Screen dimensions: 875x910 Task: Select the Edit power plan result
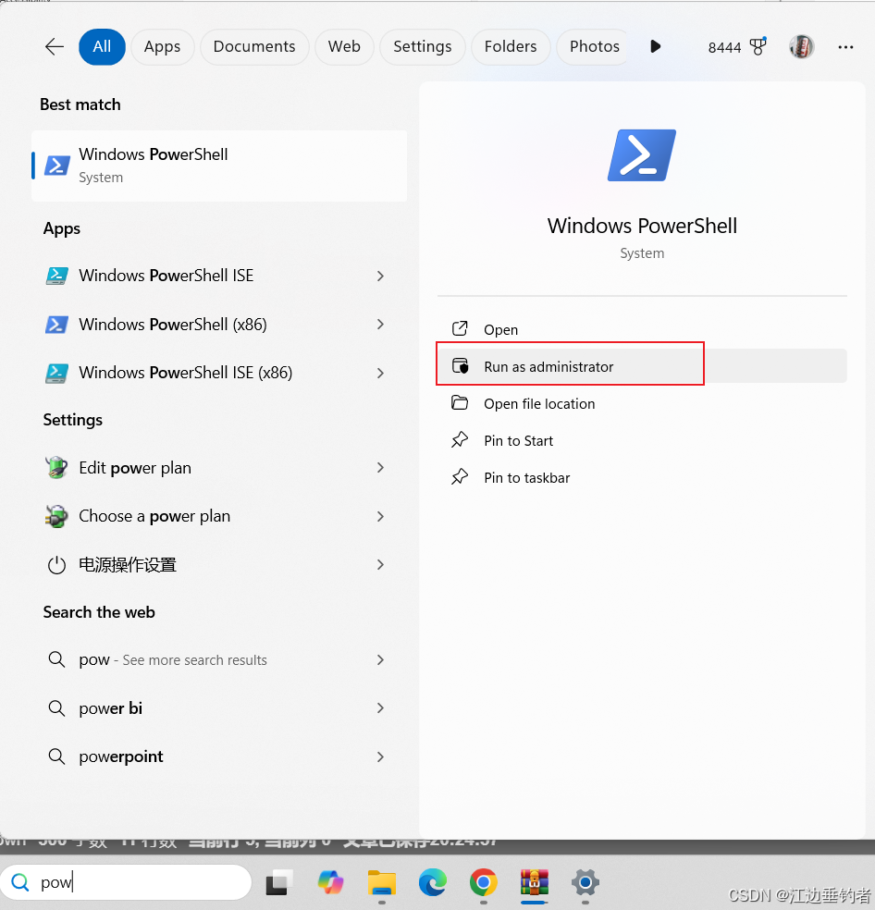pos(219,467)
